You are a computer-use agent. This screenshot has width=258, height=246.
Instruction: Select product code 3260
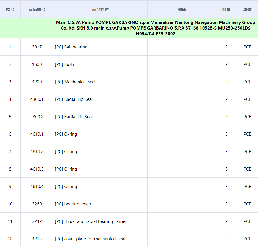point(37,204)
